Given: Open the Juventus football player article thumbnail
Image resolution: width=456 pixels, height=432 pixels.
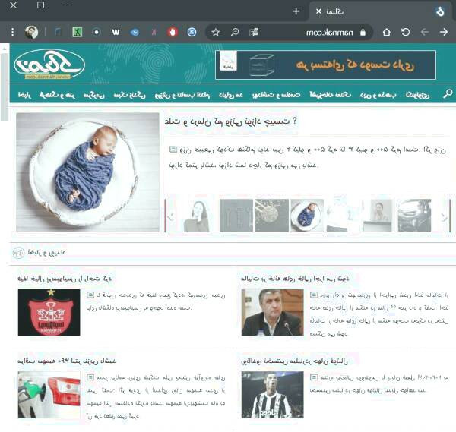Looking at the screenshot, I should [x=272, y=393].
